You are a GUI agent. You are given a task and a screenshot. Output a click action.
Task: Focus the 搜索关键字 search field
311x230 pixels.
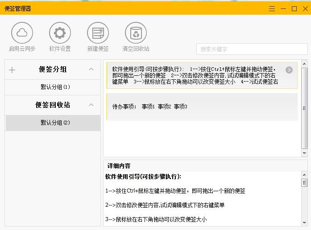(x=252, y=49)
